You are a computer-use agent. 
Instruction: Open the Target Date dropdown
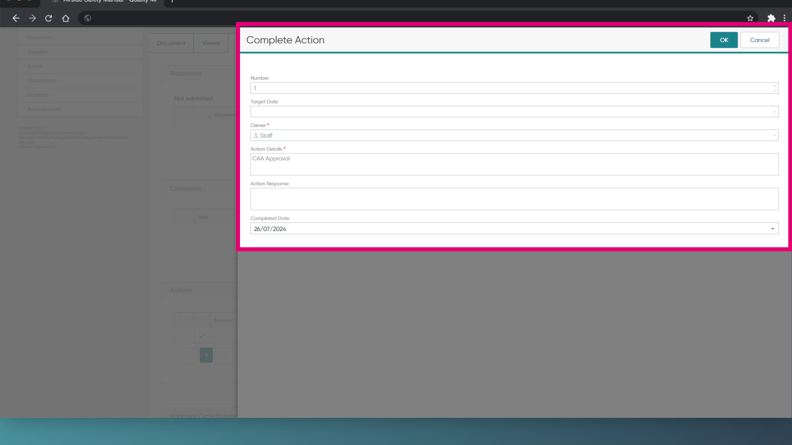[x=774, y=112]
